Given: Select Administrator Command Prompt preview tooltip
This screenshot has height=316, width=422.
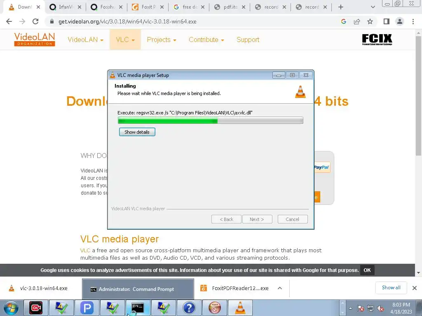Looking at the screenshot, I should [138, 289].
